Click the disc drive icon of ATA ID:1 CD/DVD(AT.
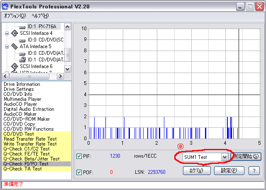Viewport: 266px width, 190px height. point(22,60)
